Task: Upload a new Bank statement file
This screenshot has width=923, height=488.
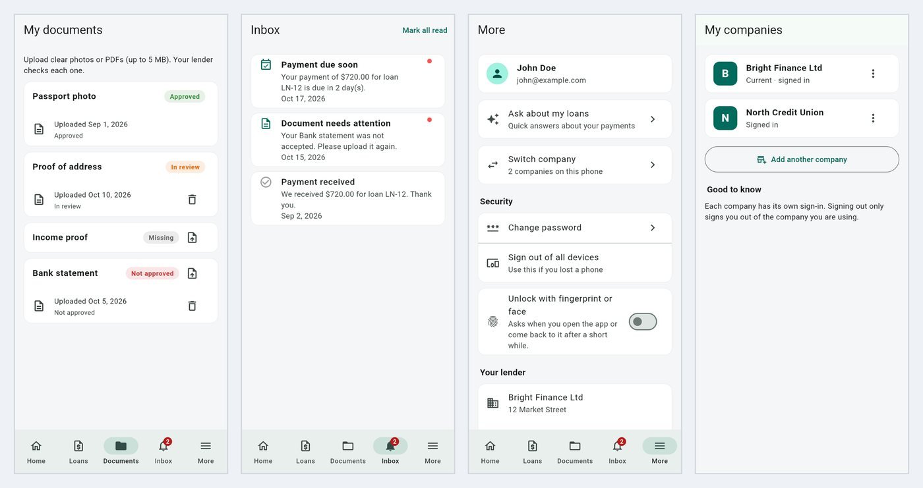Action: click(192, 273)
